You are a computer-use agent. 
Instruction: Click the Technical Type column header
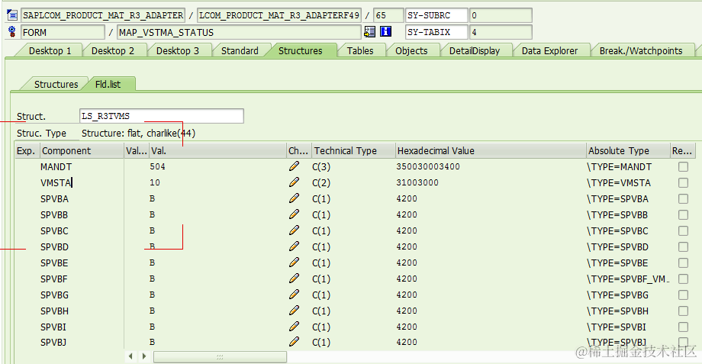[354, 151]
